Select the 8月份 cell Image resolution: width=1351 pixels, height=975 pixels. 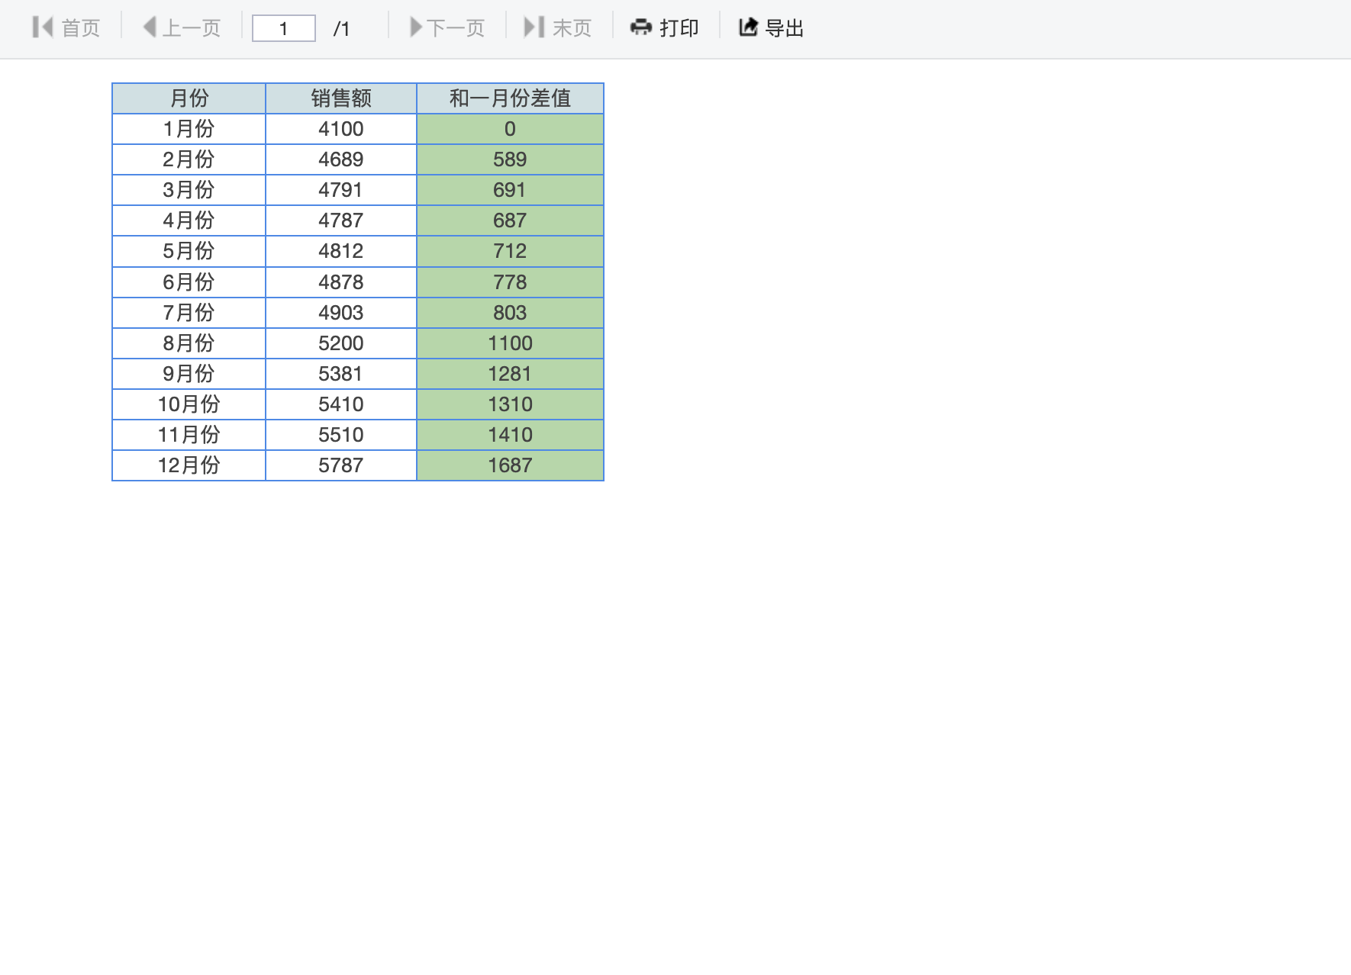coord(189,343)
